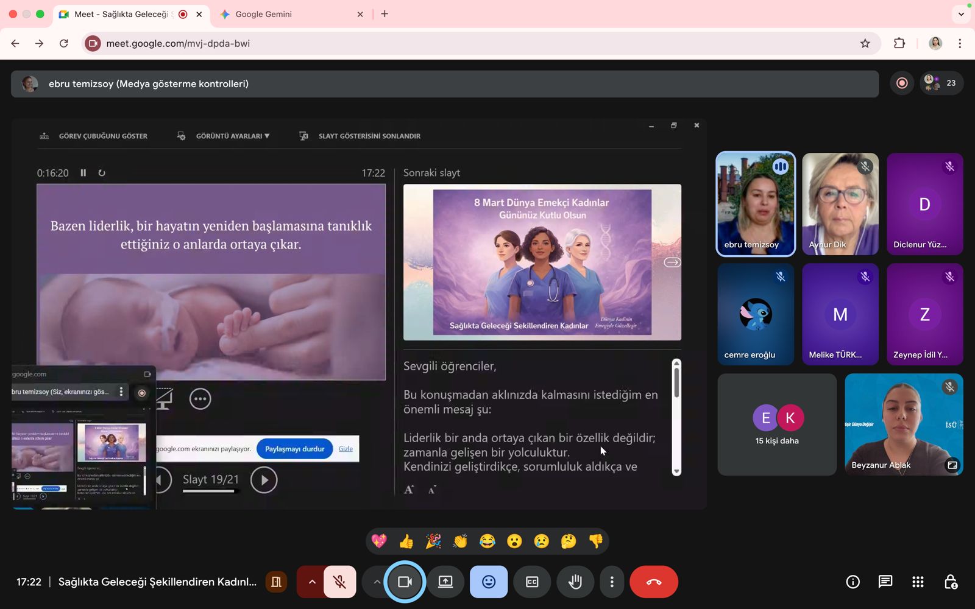975x609 pixels.
Task: Unmute the microphone
Action: pyautogui.click(x=339, y=582)
